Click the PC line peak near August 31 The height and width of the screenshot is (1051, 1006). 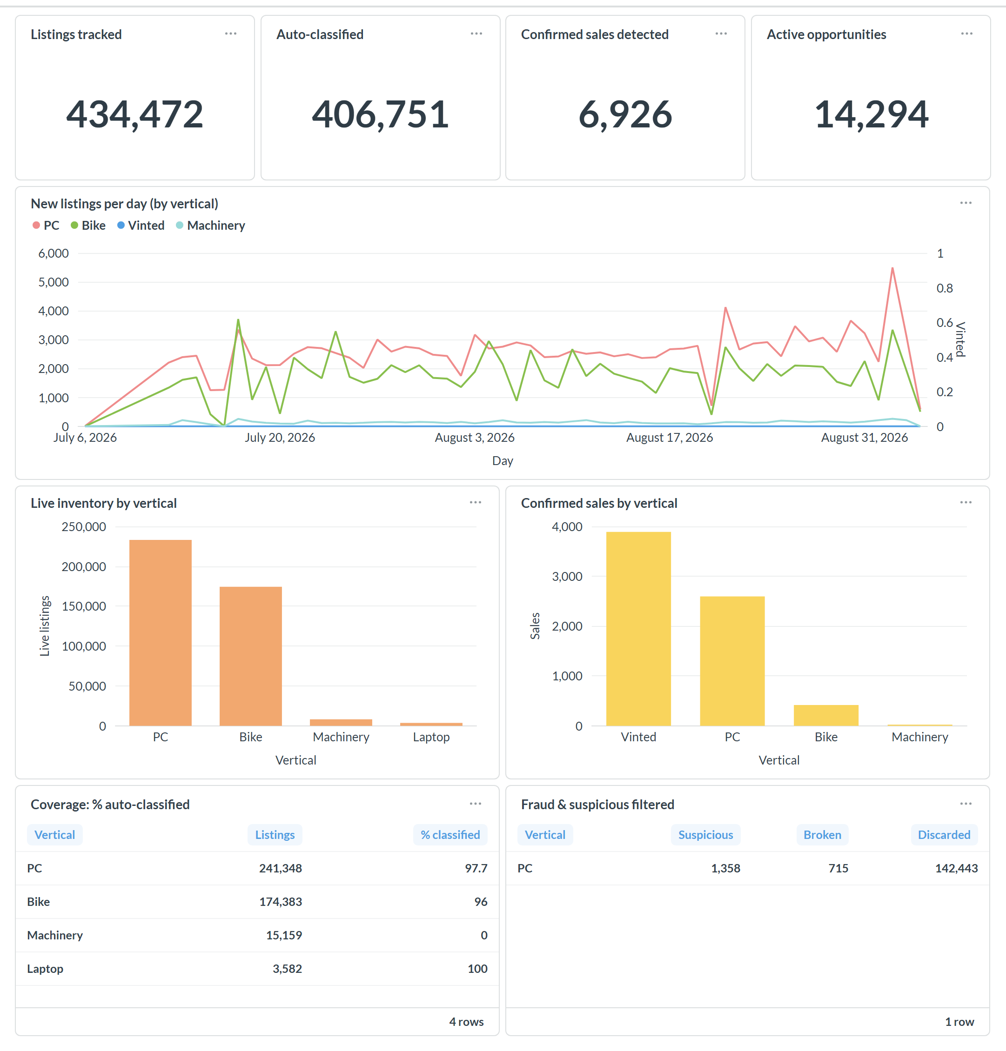click(x=892, y=268)
